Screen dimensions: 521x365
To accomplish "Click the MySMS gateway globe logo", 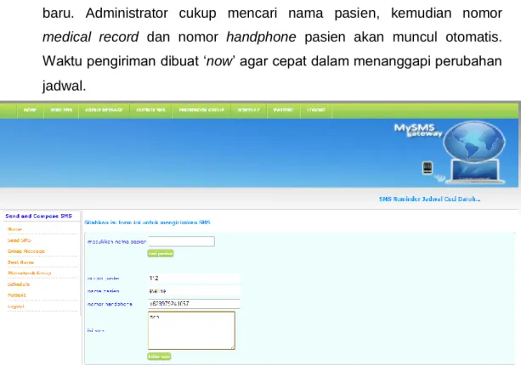I will coord(474,142).
